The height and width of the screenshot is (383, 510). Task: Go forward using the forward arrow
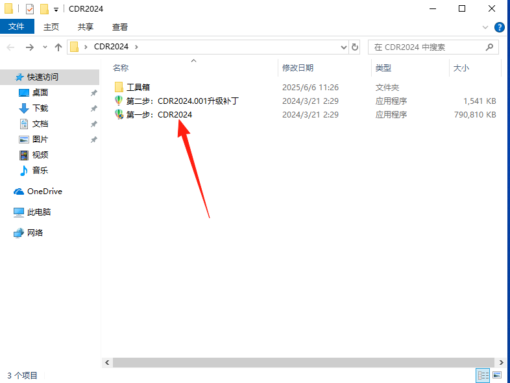click(x=30, y=47)
